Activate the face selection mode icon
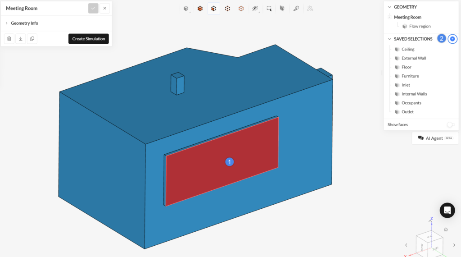The image size is (461, 257). [x=214, y=9]
